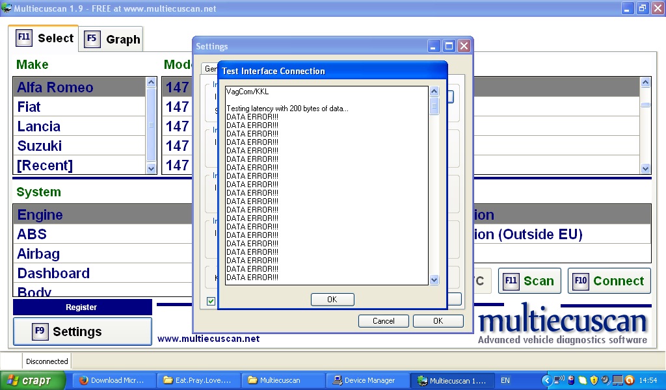
Task: Click the F11 key icon on Scan button
Action: point(511,281)
